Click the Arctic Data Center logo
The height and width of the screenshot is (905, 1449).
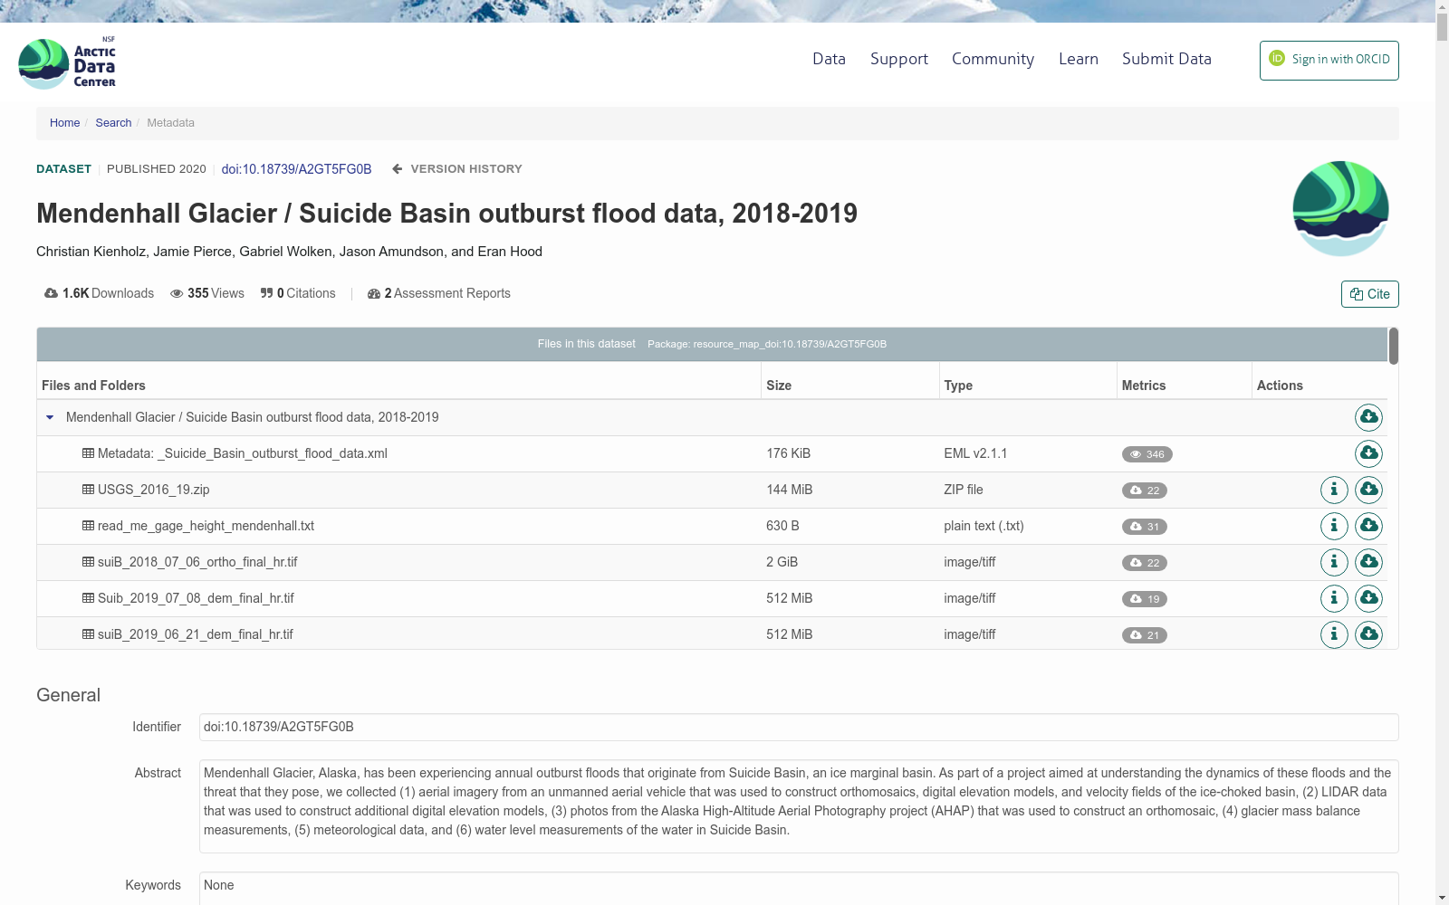tap(67, 63)
